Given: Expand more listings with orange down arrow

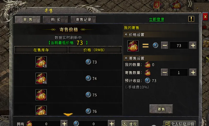Looking at the screenshot, I should (x=68, y=114).
